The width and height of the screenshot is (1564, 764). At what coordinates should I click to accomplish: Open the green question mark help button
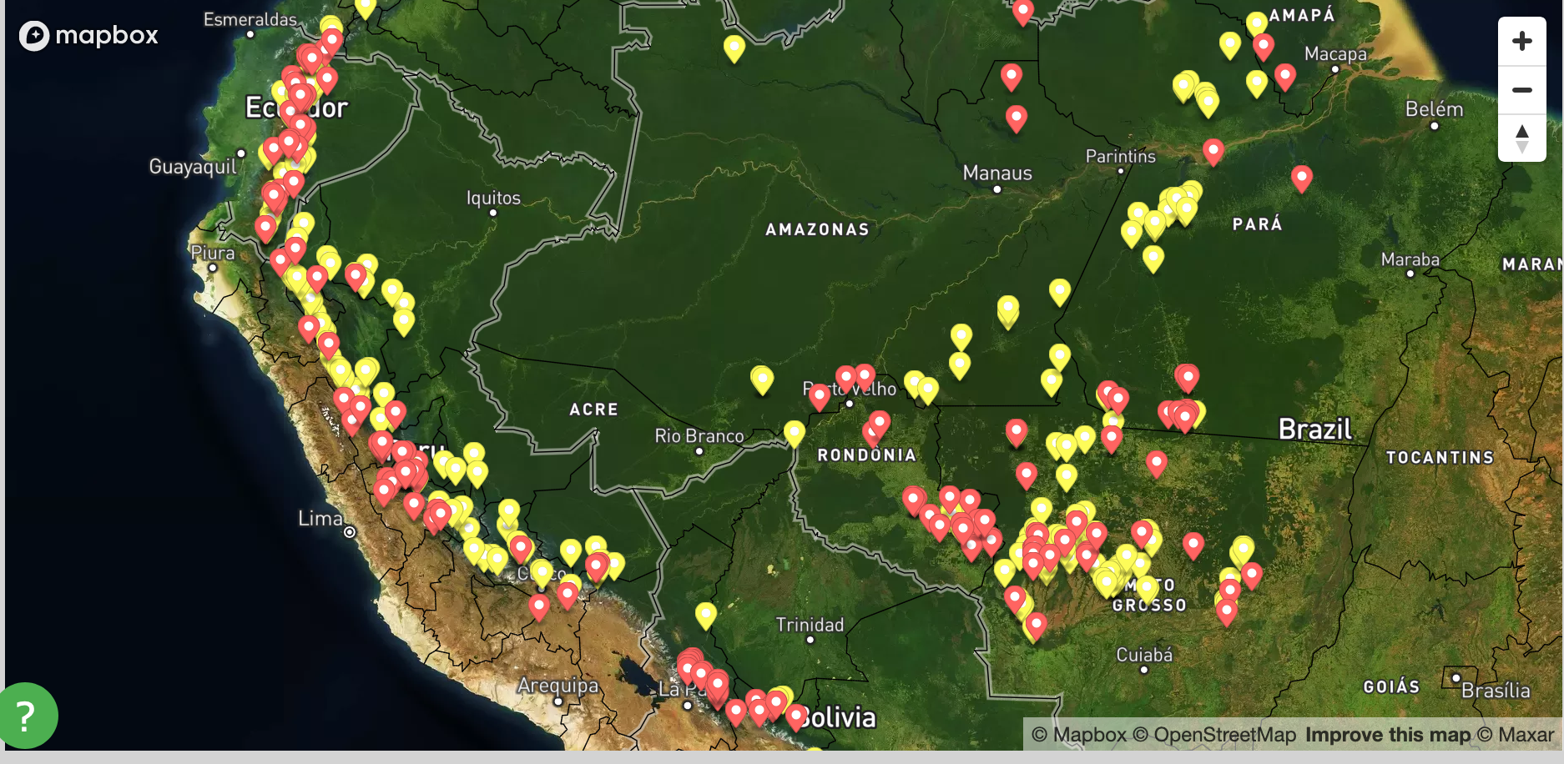click(x=27, y=716)
